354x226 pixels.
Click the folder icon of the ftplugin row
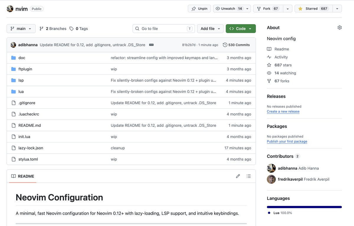pos(13,69)
